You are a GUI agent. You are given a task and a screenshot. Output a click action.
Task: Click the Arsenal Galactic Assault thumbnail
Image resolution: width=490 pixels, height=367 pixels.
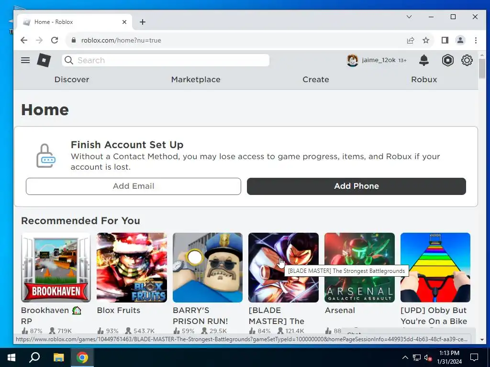point(359,268)
